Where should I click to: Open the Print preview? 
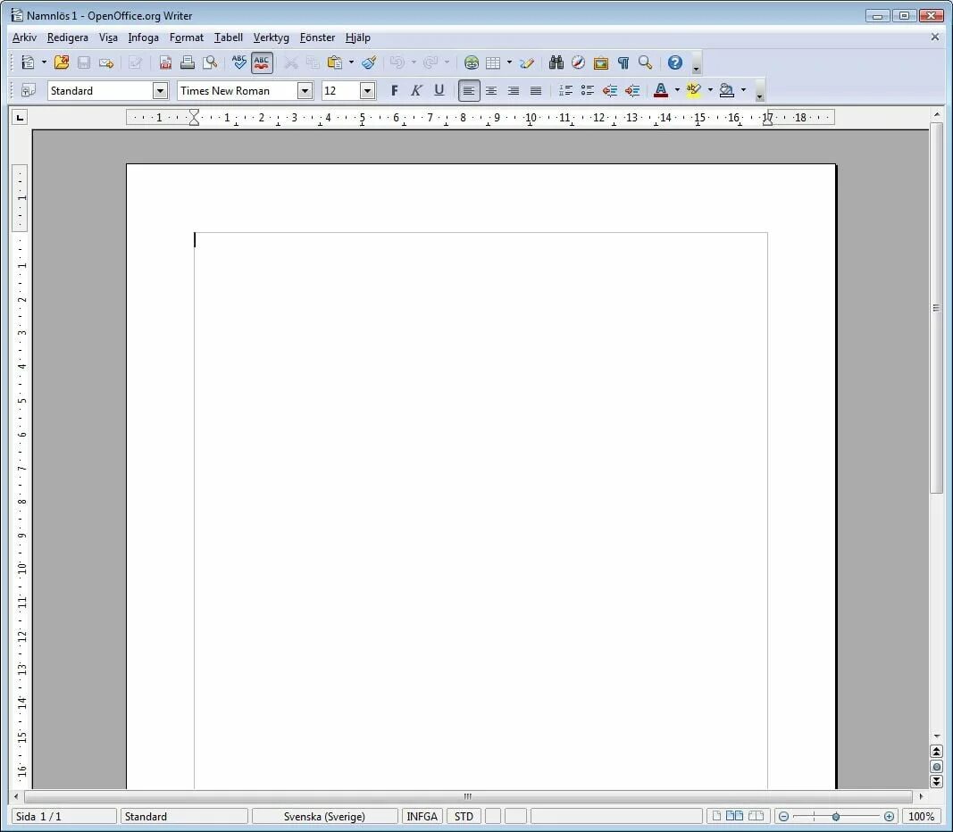(x=210, y=62)
